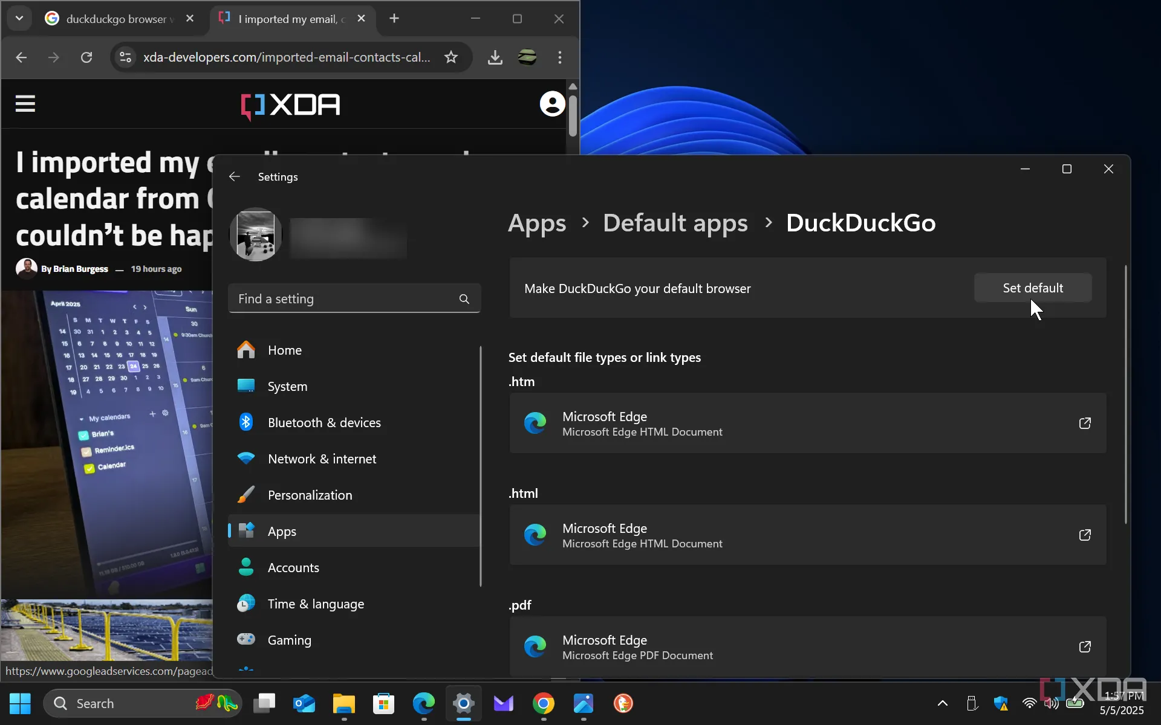The image size is (1161, 725).
Task: Open Bluetooth & devices settings
Action: [354, 422]
